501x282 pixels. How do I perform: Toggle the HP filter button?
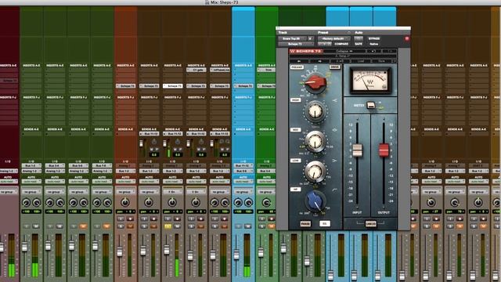click(x=296, y=190)
